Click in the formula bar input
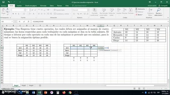170x95 pixels. (99, 22)
